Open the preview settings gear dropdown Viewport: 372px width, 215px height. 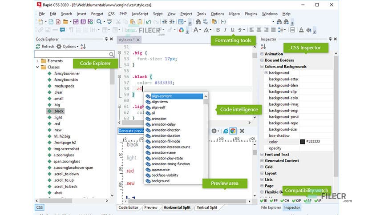click(215, 131)
